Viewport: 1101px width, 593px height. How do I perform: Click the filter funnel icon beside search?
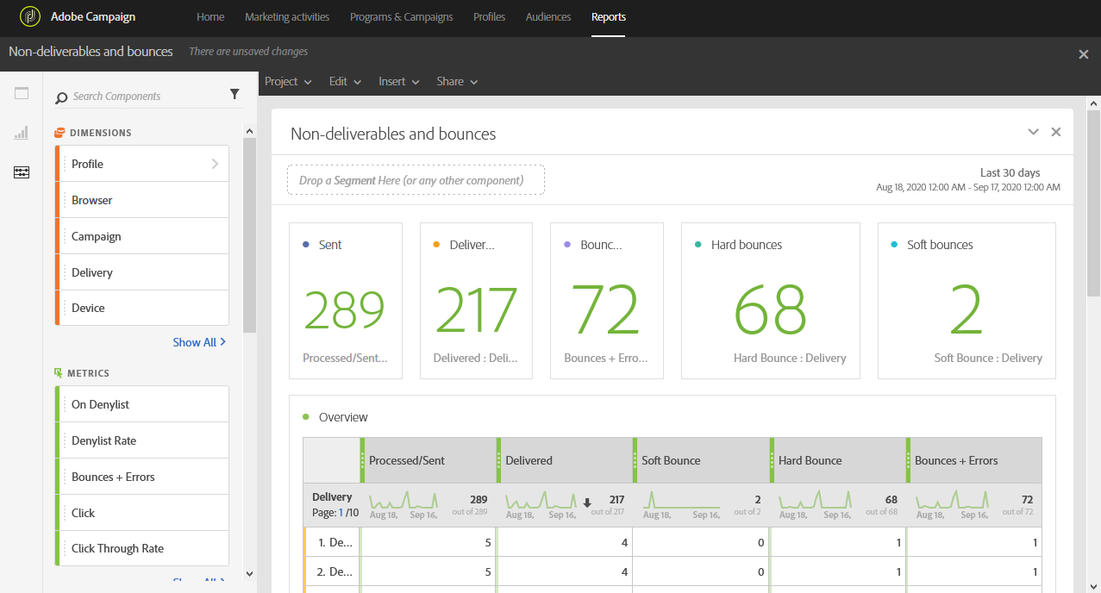[235, 95]
